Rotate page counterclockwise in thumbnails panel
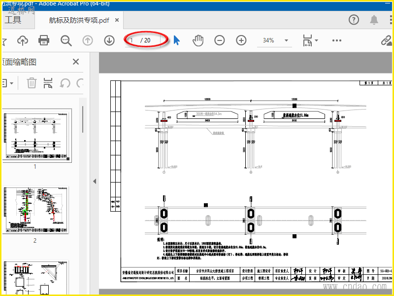Viewport: 394px width, 296px height. [65, 83]
